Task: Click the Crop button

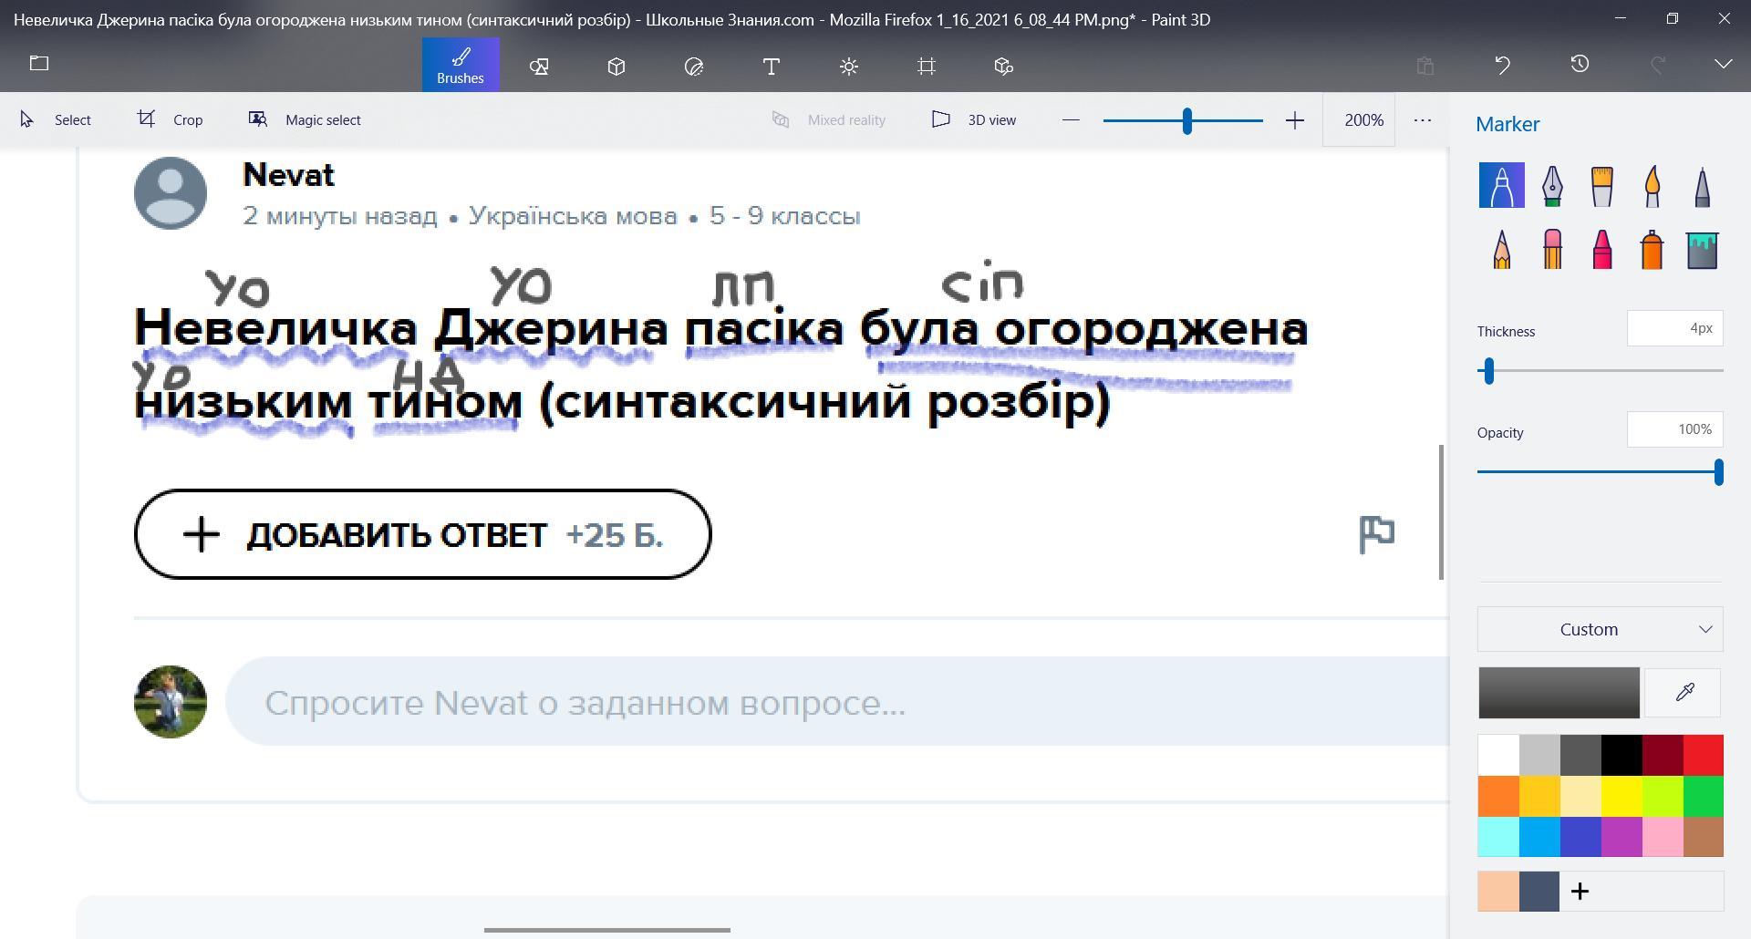Action: (x=171, y=119)
